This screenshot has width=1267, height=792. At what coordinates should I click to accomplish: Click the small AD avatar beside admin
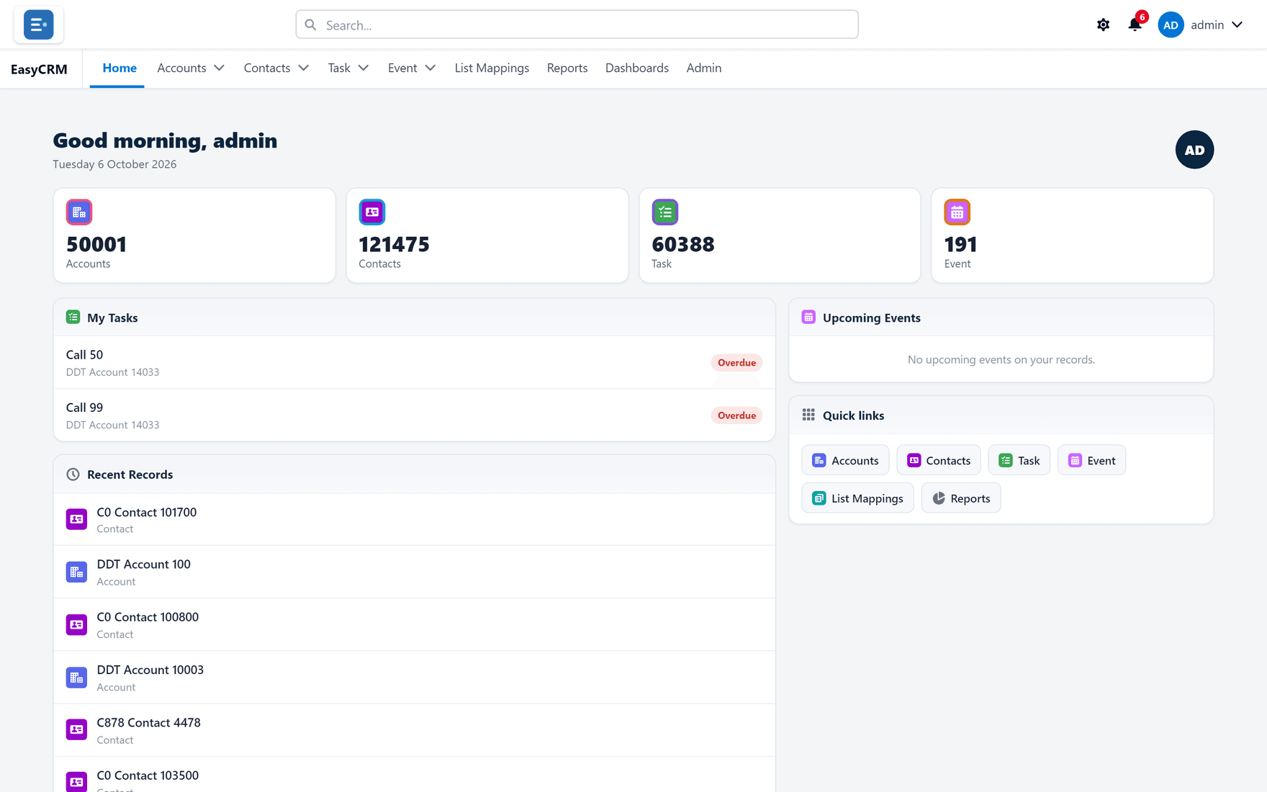(x=1171, y=24)
